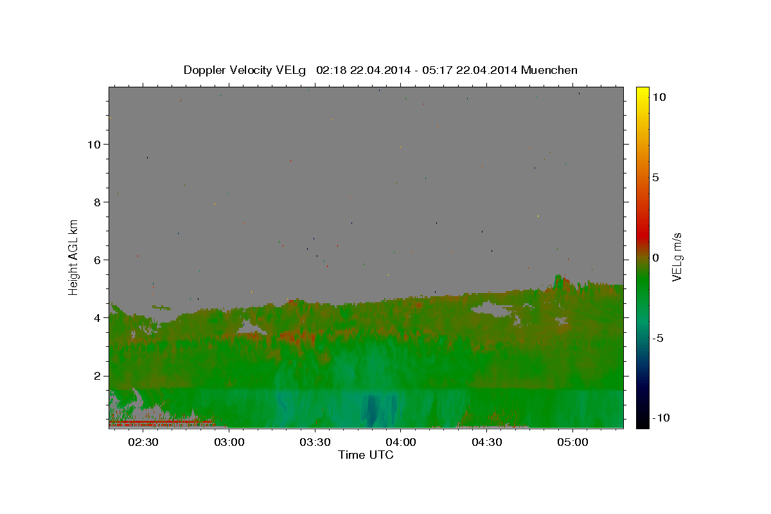Click the 05:00 time tick label
Viewport: 771px width, 514px height.
(572, 443)
